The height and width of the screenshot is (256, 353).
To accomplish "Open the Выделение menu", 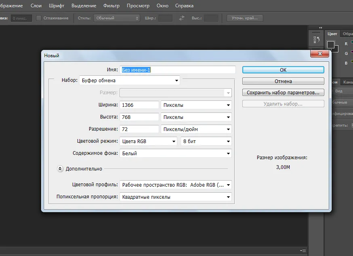I will point(84,6).
